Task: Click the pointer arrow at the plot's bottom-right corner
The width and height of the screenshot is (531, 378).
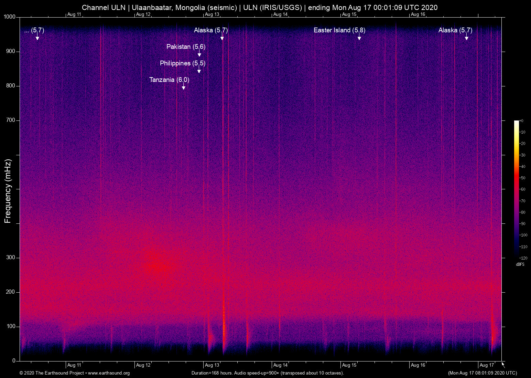Action: point(503,365)
